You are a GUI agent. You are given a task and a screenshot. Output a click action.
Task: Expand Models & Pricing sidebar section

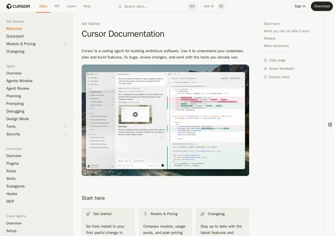pos(65,44)
